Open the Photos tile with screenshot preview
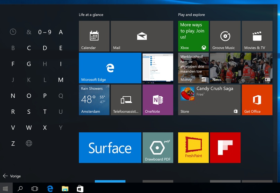Image resolution: width=280 pixels, height=193 pixels. [158, 68]
